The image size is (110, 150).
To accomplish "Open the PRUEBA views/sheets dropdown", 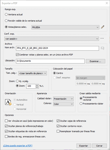I will [x=65, y=27].
